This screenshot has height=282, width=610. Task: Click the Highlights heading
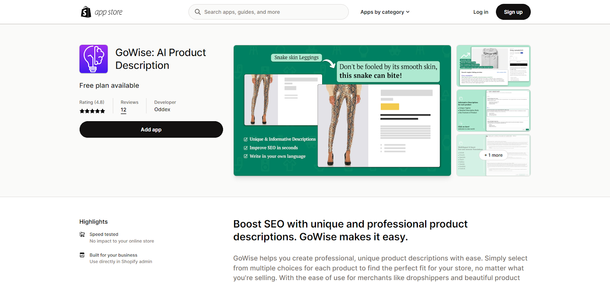click(x=93, y=222)
